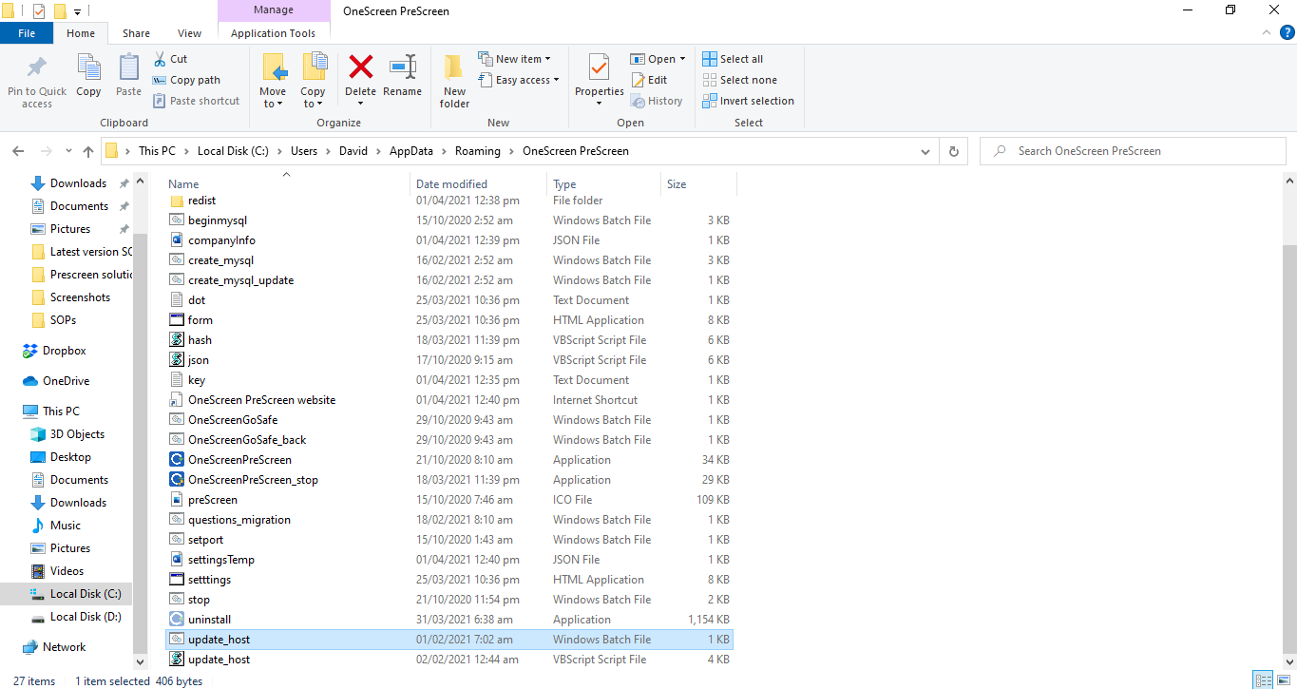Switch to details view in status bar
The width and height of the screenshot is (1297, 689).
tap(1263, 680)
